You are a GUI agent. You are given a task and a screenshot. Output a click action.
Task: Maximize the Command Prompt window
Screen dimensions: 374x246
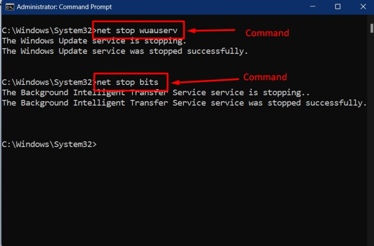click(338, 7)
